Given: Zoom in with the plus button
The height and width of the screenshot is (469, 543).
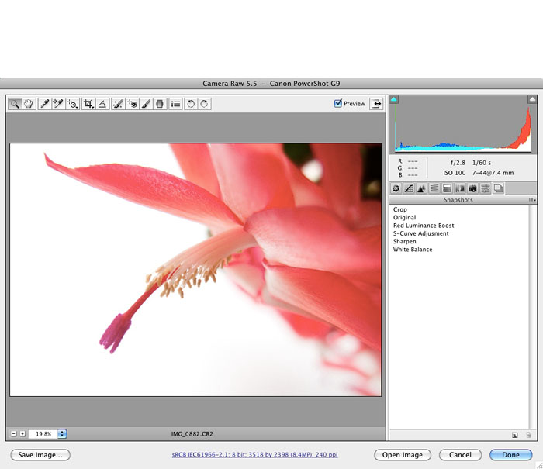Looking at the screenshot, I should click(22, 433).
